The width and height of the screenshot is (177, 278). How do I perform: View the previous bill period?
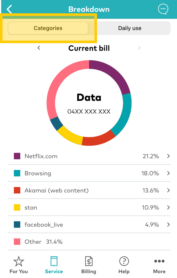click(x=39, y=48)
